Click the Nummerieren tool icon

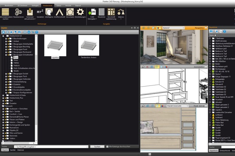coord(19,12)
